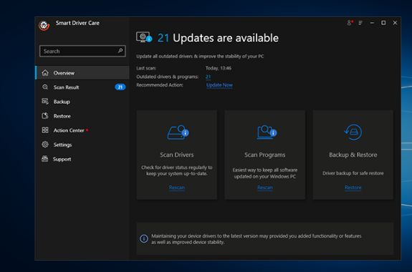Click the info icon in the bottom notice
The image size is (412, 272).
[x=144, y=238]
